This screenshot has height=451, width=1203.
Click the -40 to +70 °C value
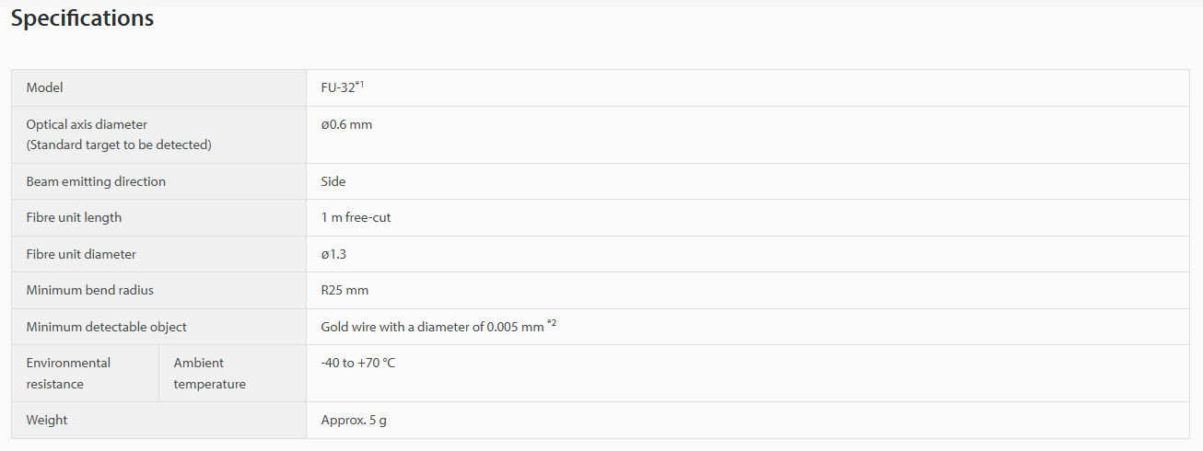pos(357,364)
